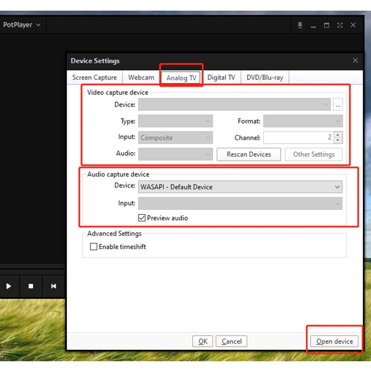Close the Device Settings dialog with X
This screenshot has height=371, width=371.
pyautogui.click(x=355, y=61)
